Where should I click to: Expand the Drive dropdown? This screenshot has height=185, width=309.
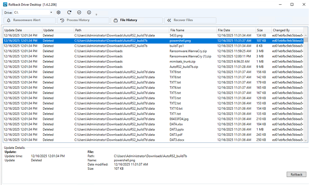point(51,12)
